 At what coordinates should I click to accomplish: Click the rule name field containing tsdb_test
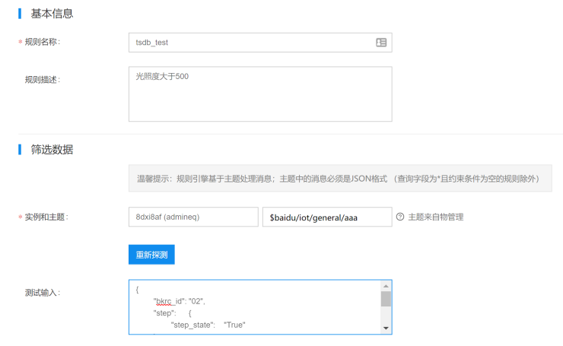click(260, 43)
